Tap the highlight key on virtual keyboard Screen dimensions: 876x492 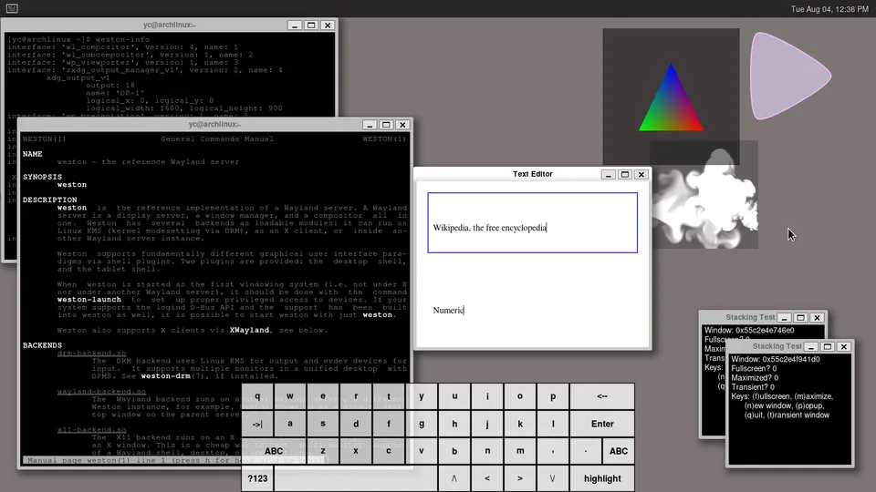click(x=602, y=478)
